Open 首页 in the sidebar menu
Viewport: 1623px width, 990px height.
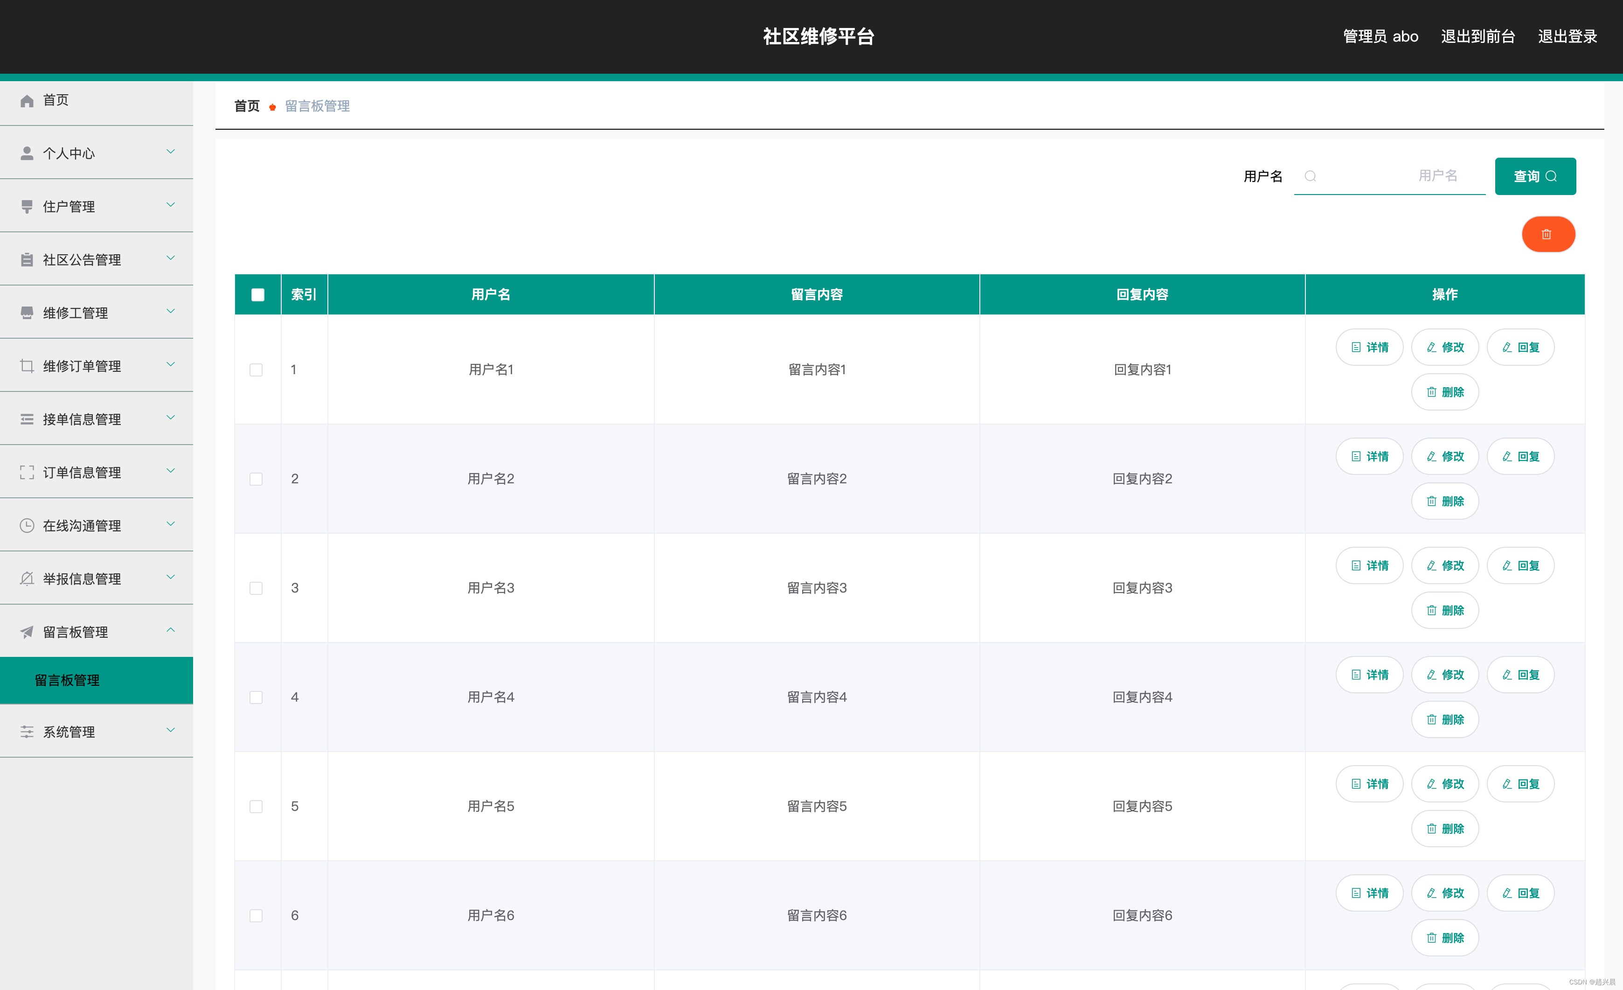pos(96,100)
